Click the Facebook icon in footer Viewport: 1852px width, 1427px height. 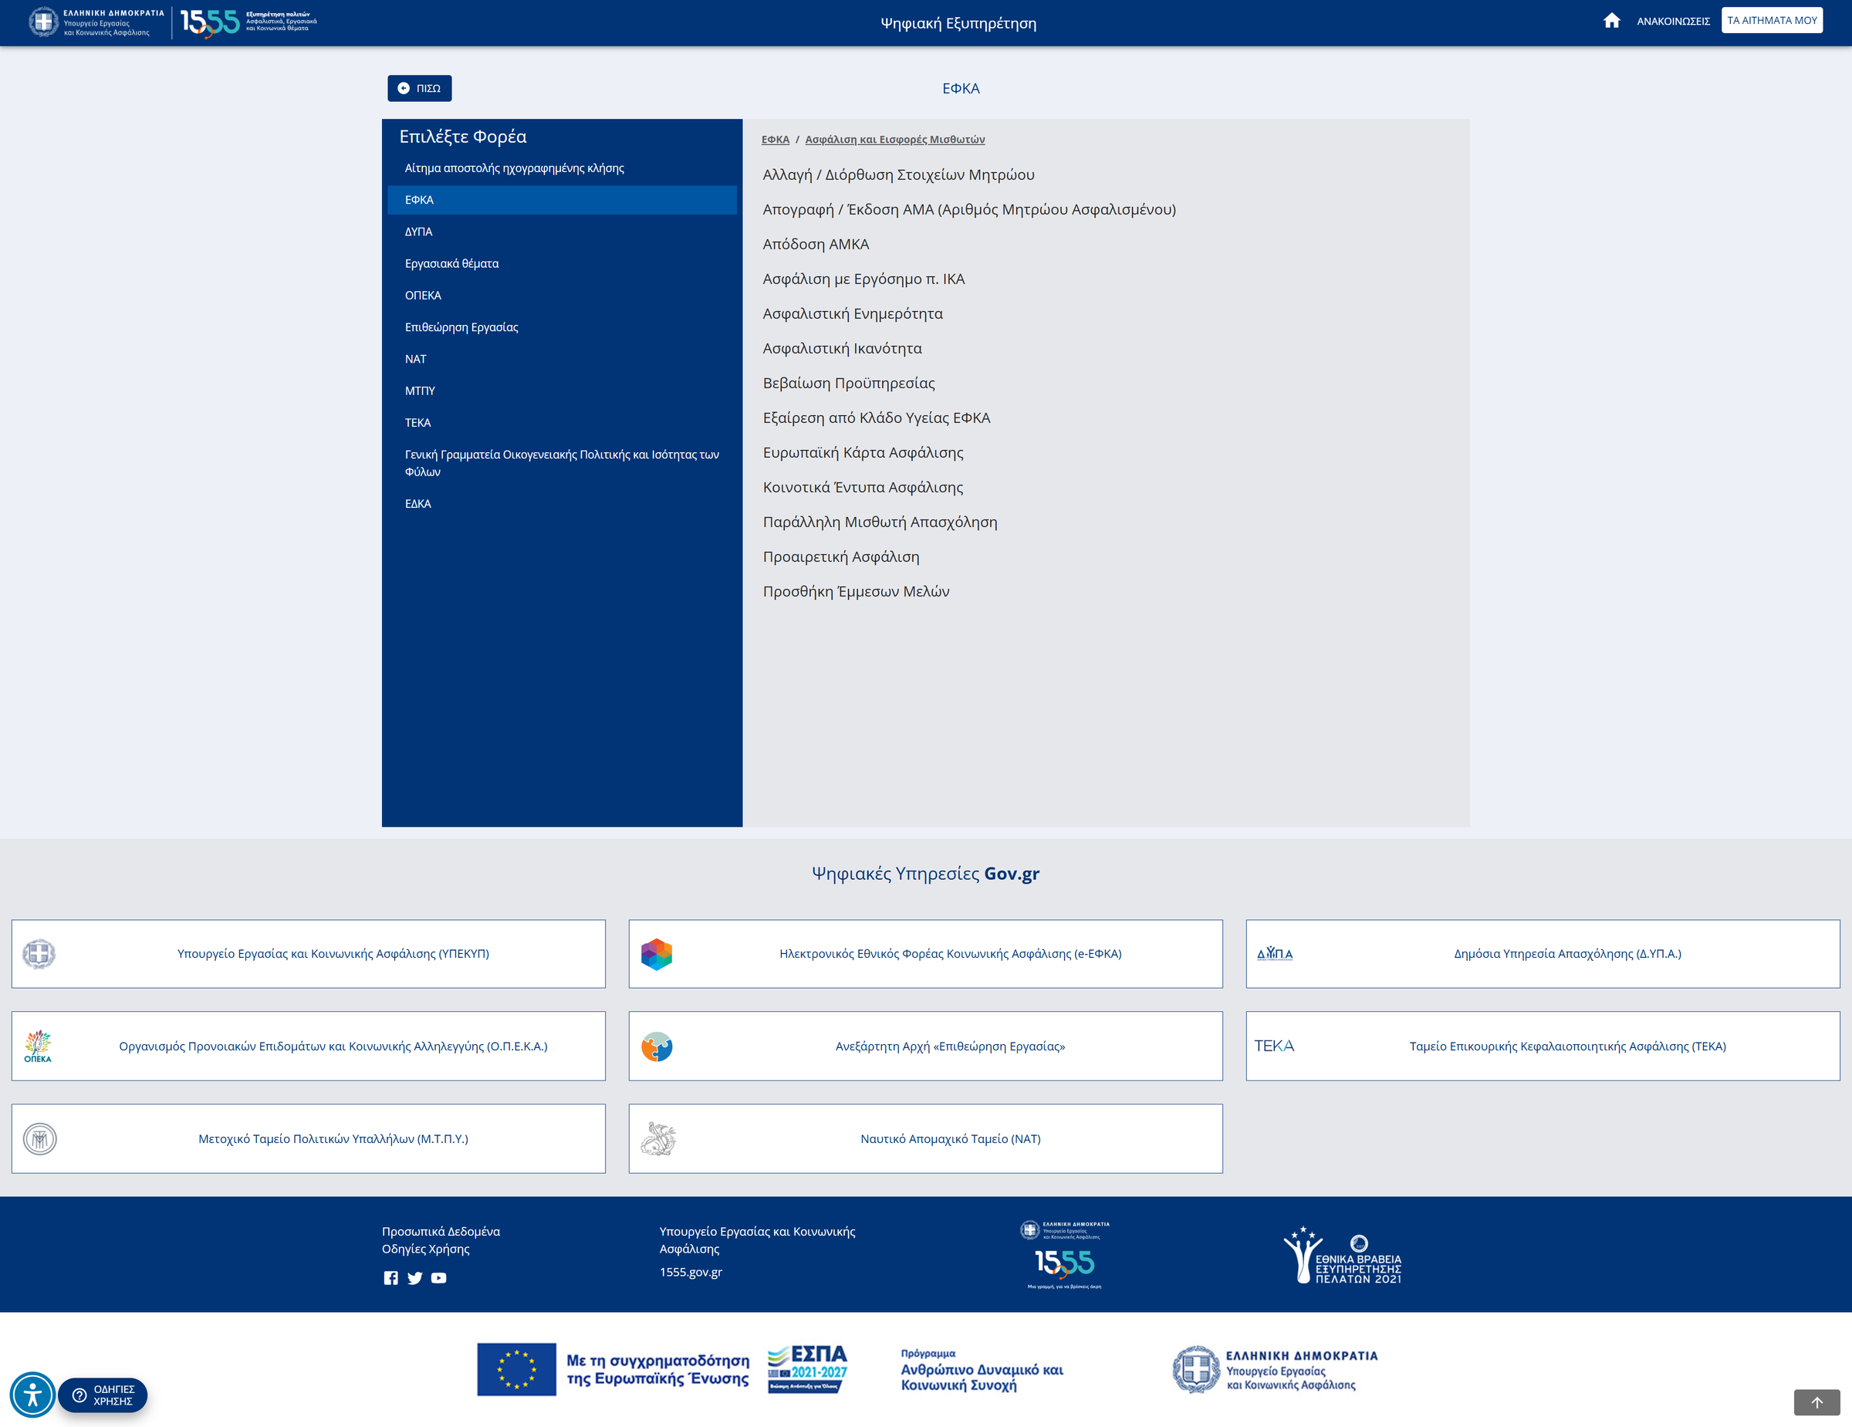pos(390,1278)
